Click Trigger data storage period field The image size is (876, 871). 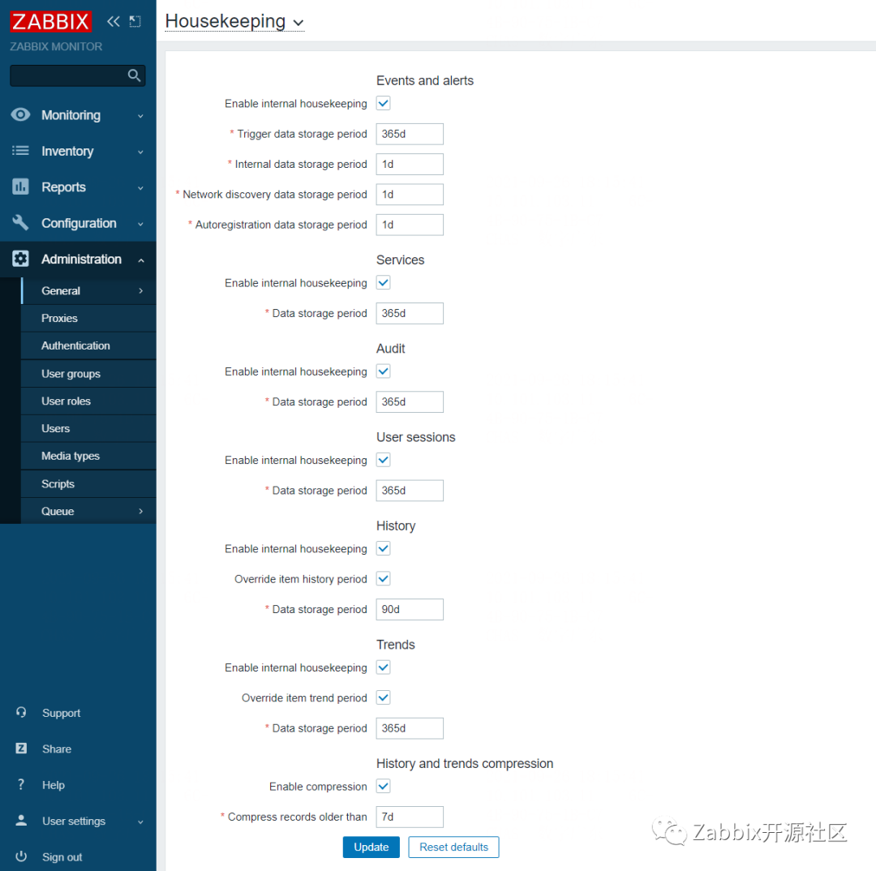pyautogui.click(x=410, y=134)
